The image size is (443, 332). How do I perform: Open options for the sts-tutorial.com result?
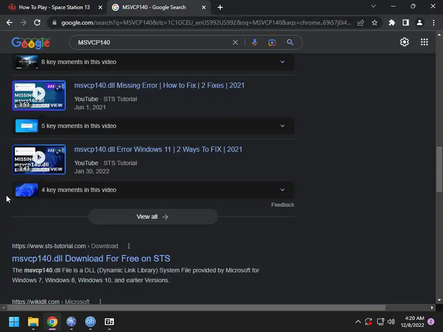pyautogui.click(x=129, y=246)
